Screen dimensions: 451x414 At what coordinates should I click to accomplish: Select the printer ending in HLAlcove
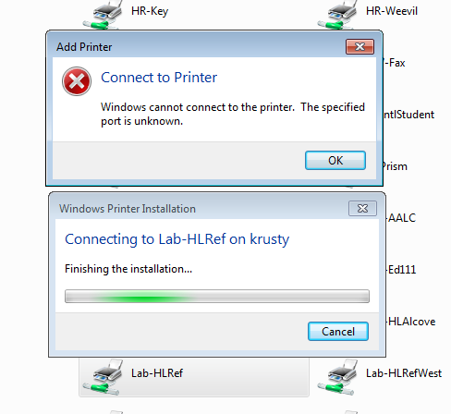point(411,322)
